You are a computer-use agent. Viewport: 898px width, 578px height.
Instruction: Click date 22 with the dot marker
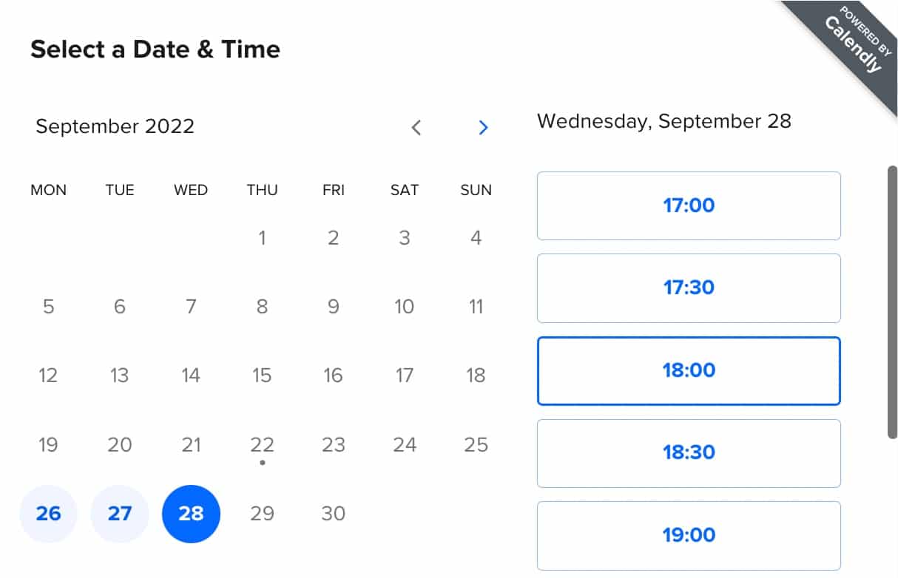click(262, 445)
